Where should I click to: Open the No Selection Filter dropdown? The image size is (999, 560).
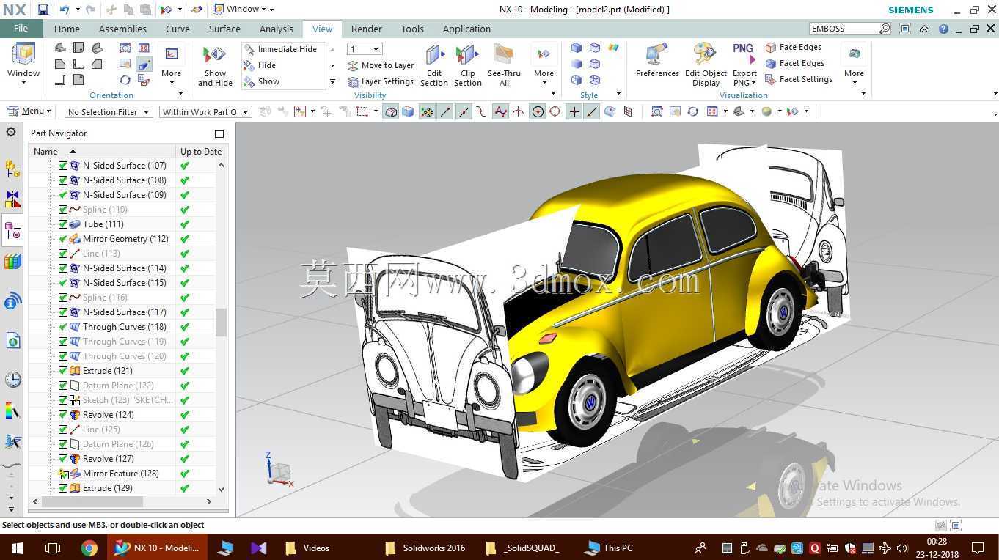click(x=109, y=111)
